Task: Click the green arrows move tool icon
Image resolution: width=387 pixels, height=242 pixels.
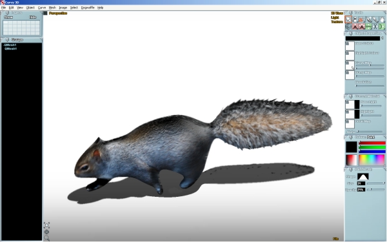Action: click(x=368, y=26)
